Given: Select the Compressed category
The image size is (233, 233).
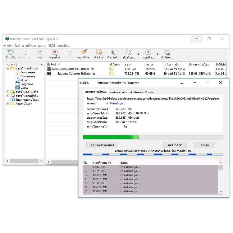Looking at the screenshot, I should pyautogui.click(x=28, y=72).
